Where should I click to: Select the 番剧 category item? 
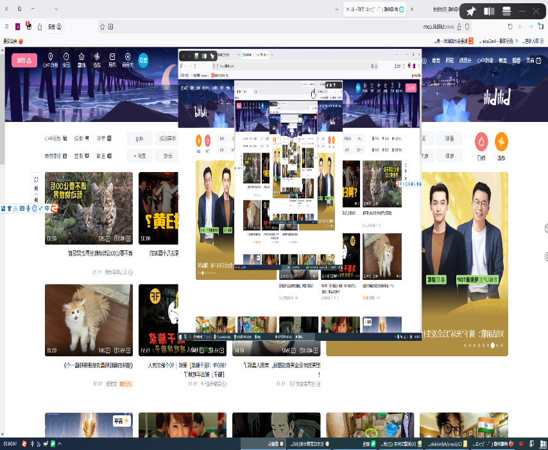click(449, 139)
